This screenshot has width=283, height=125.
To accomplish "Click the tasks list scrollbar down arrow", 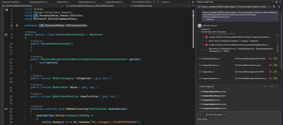I will (x=277, y=52).
